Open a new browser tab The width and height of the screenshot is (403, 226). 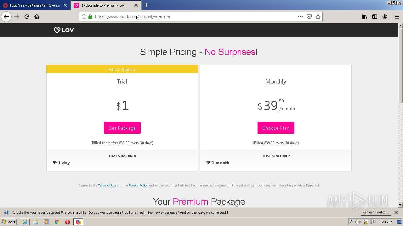(x=147, y=5)
